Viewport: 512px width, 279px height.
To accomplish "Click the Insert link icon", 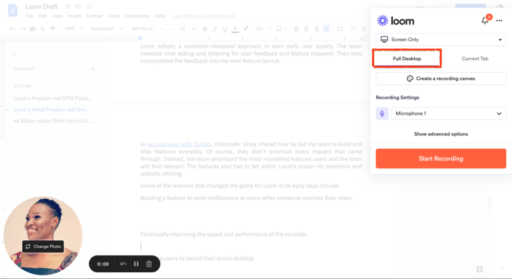I will (x=259, y=29).
